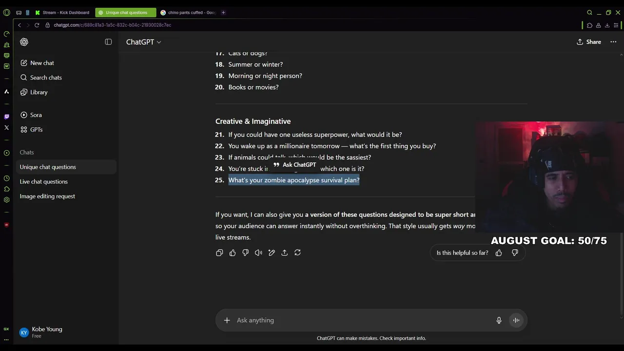Screen dimensions: 624x351
Task: Click the Share button
Action: point(588,42)
